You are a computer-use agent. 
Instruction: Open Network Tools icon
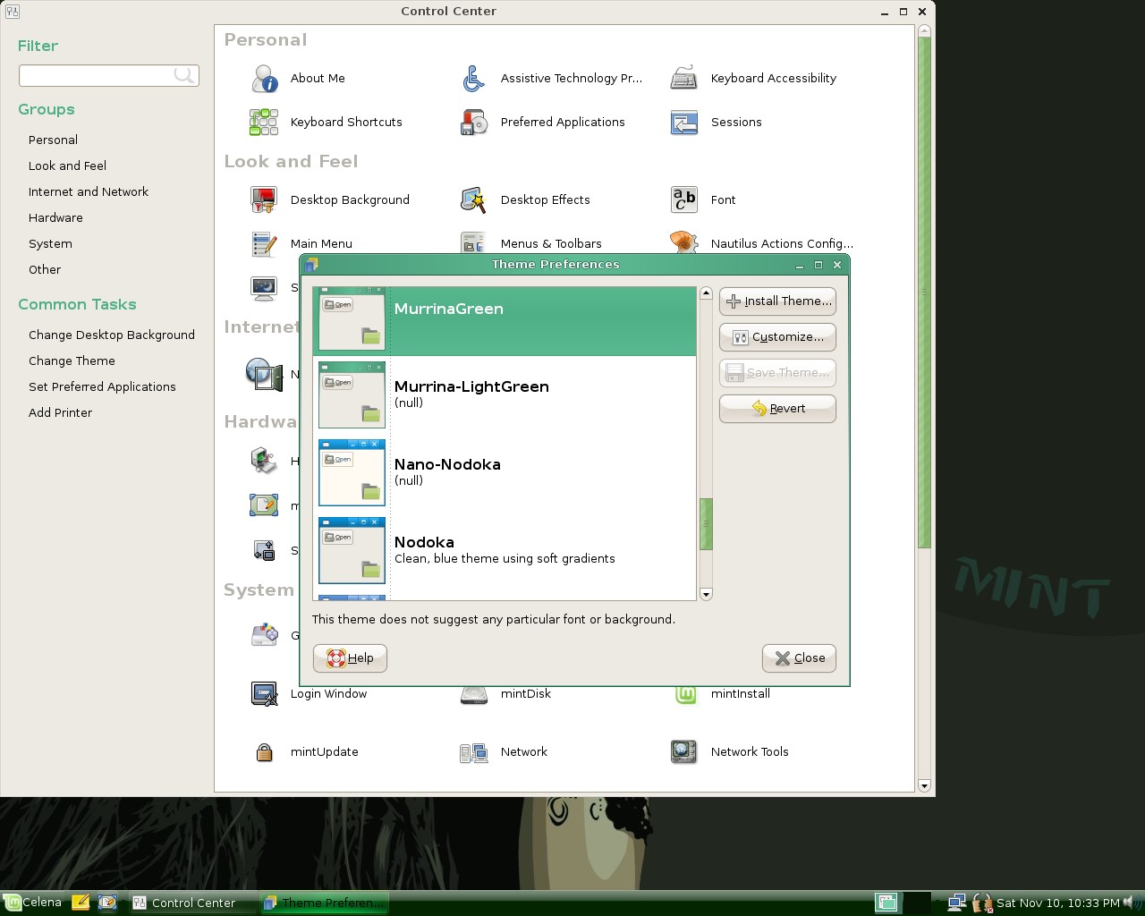point(684,752)
